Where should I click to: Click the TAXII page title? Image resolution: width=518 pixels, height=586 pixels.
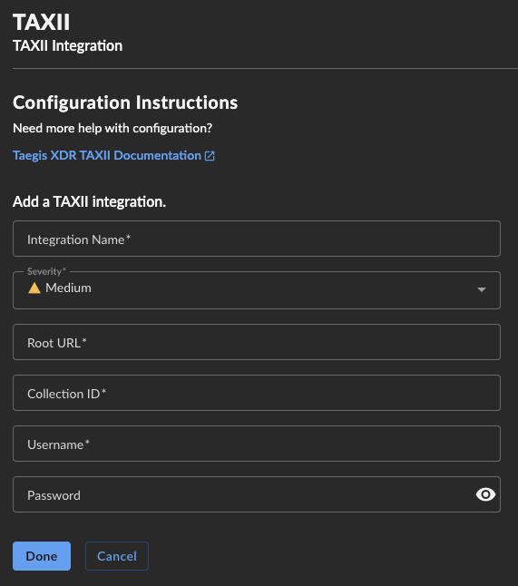click(x=41, y=23)
